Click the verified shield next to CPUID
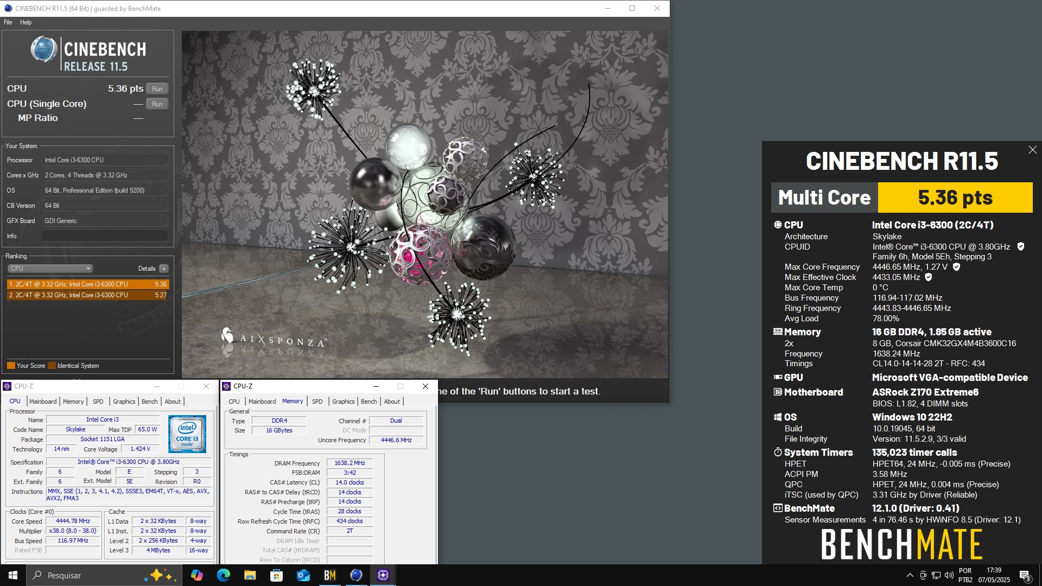1042x586 pixels. pos(1020,246)
